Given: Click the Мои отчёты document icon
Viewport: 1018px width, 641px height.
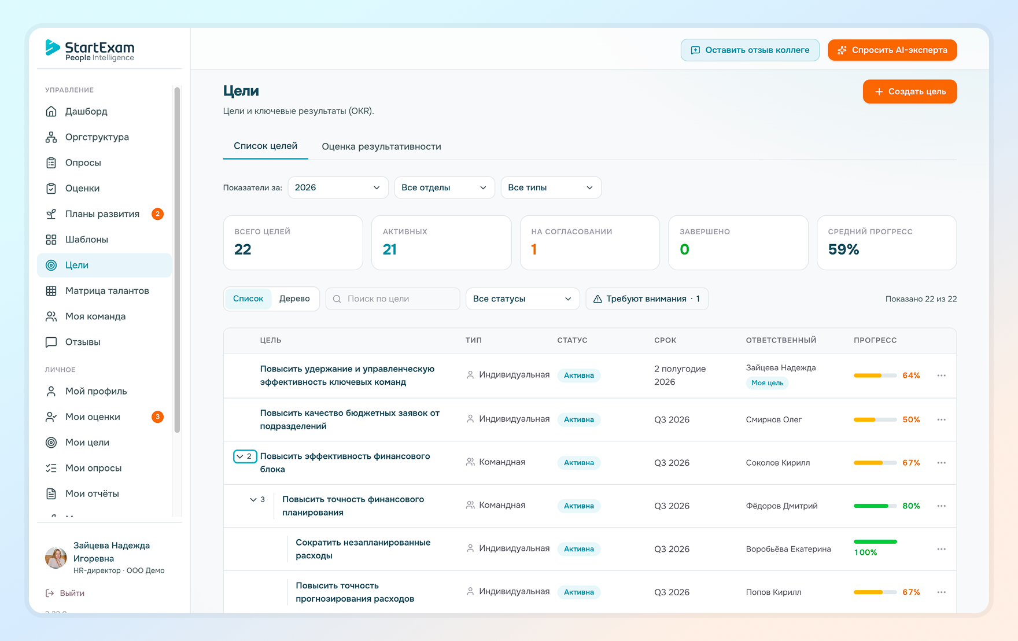Looking at the screenshot, I should tap(51, 493).
